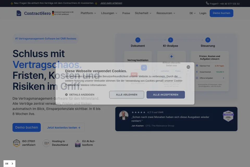The width and height of the screenshot is (250, 167).
Task: Click the Gesamtkosten 125.000 € row
Action: [210, 72]
